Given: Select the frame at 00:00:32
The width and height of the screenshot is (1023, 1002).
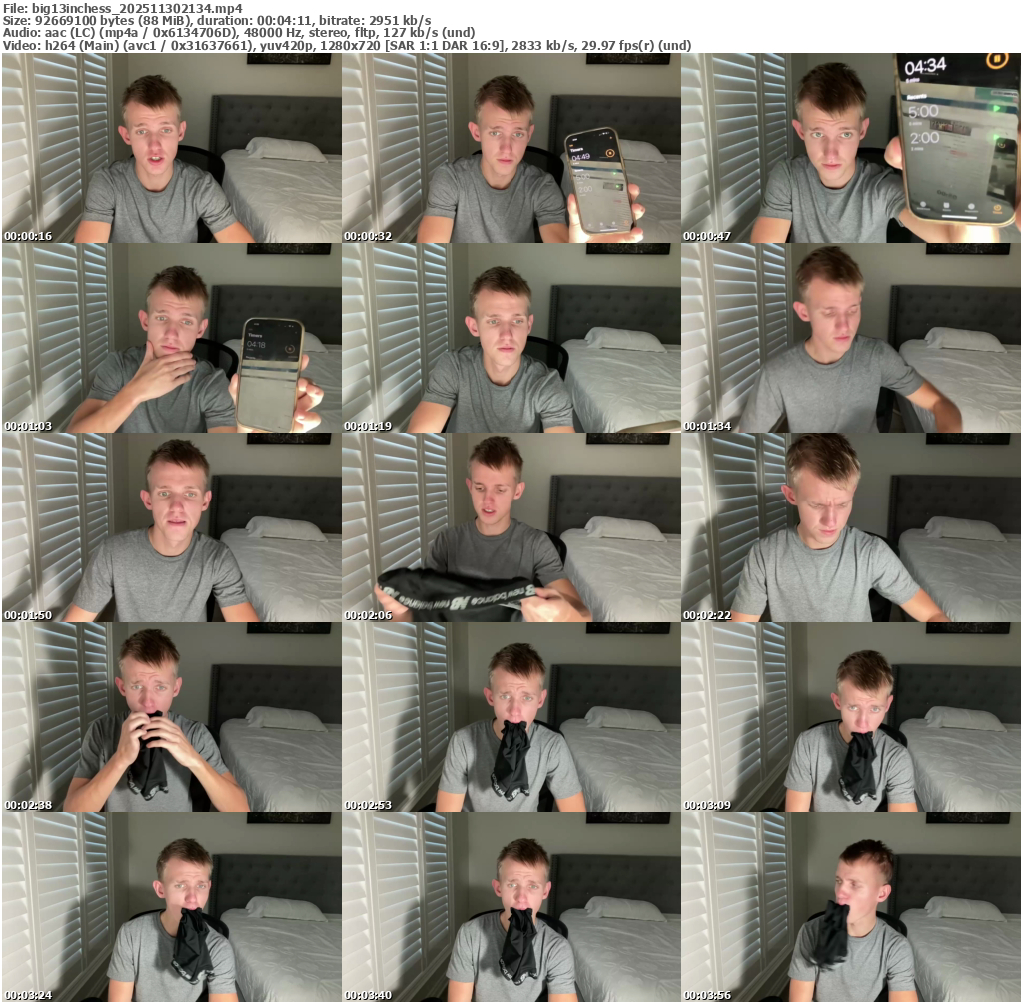Looking at the screenshot, I should [511, 148].
